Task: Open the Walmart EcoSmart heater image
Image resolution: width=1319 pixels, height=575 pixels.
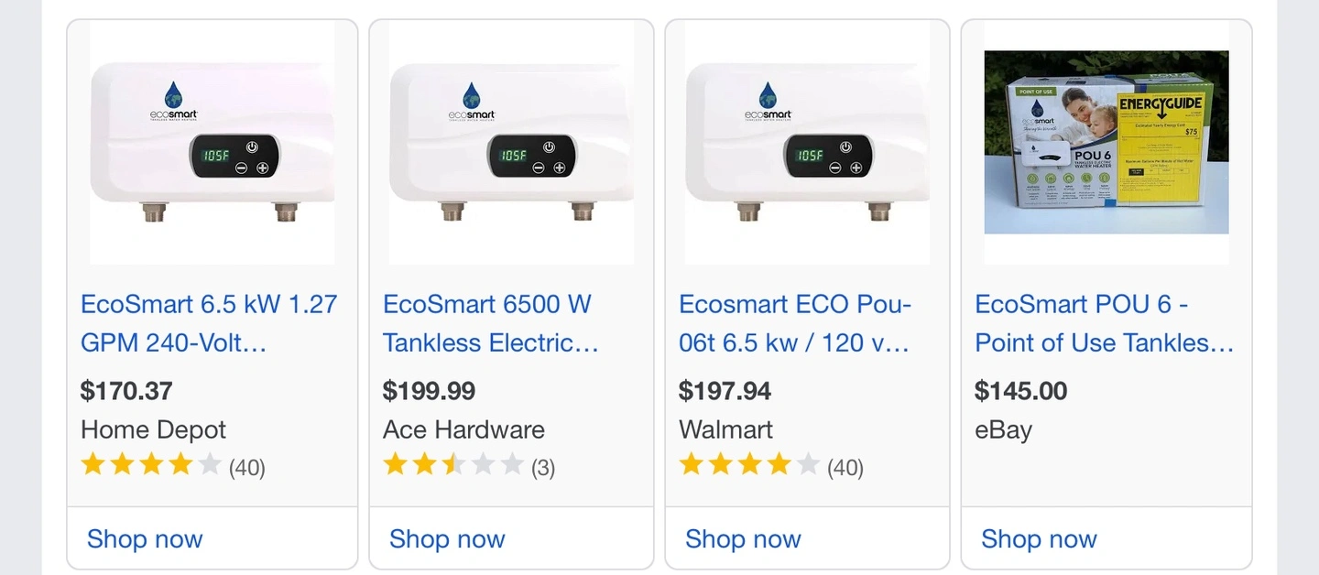Action: [x=807, y=143]
